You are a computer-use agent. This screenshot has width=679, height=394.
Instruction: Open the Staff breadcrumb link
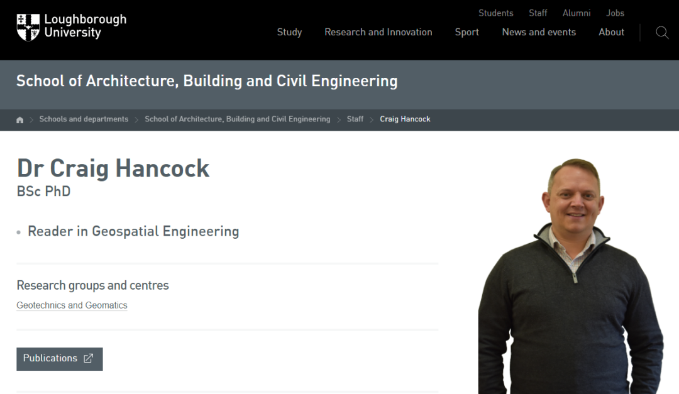point(355,119)
